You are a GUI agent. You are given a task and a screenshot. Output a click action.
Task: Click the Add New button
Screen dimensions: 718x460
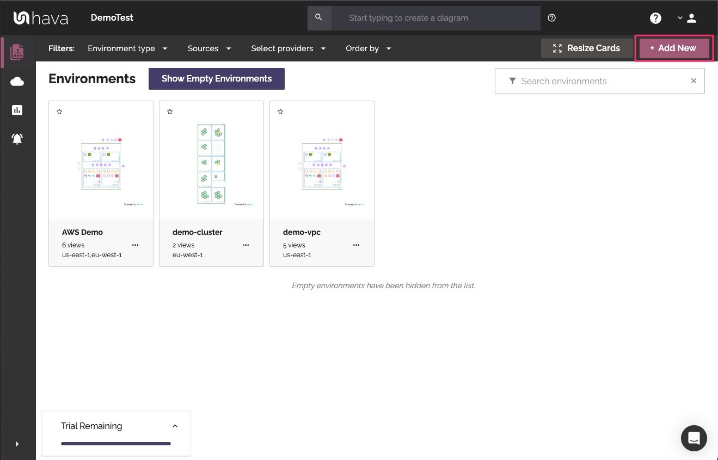(x=673, y=48)
